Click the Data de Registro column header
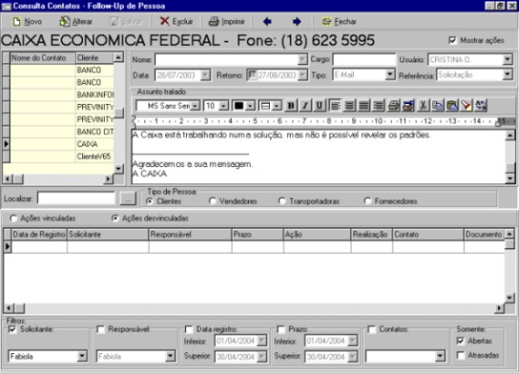519x374 pixels. (40, 235)
